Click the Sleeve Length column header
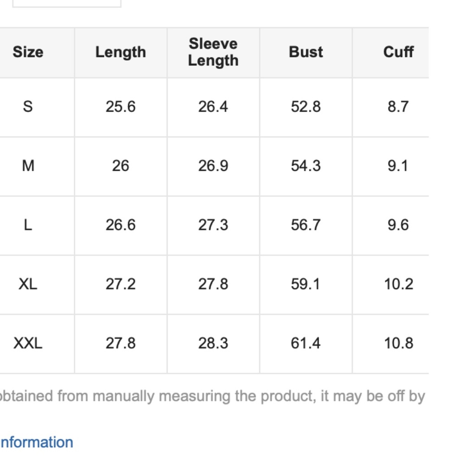 (213, 52)
